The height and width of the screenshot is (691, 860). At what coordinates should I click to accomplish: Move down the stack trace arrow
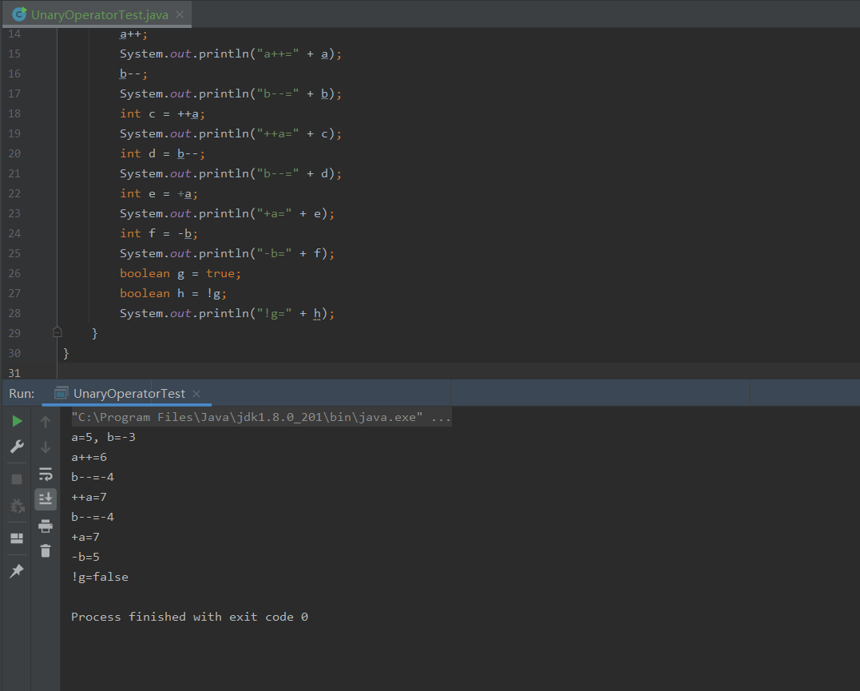(x=46, y=447)
